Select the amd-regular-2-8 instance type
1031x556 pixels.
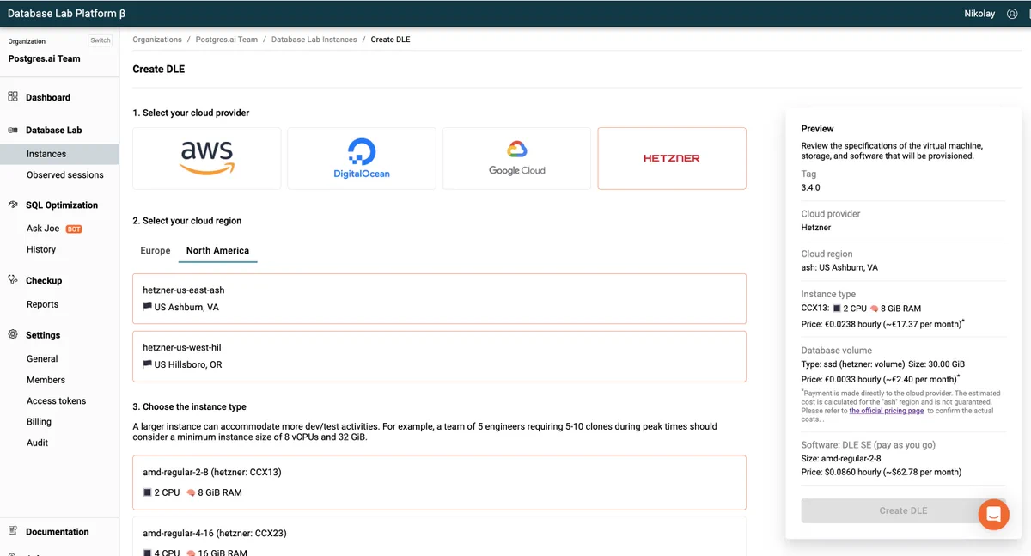(439, 482)
